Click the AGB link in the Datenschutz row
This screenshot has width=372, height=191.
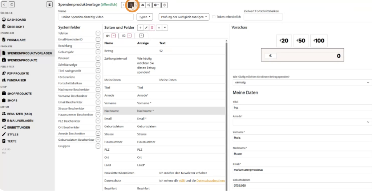(x=182, y=180)
